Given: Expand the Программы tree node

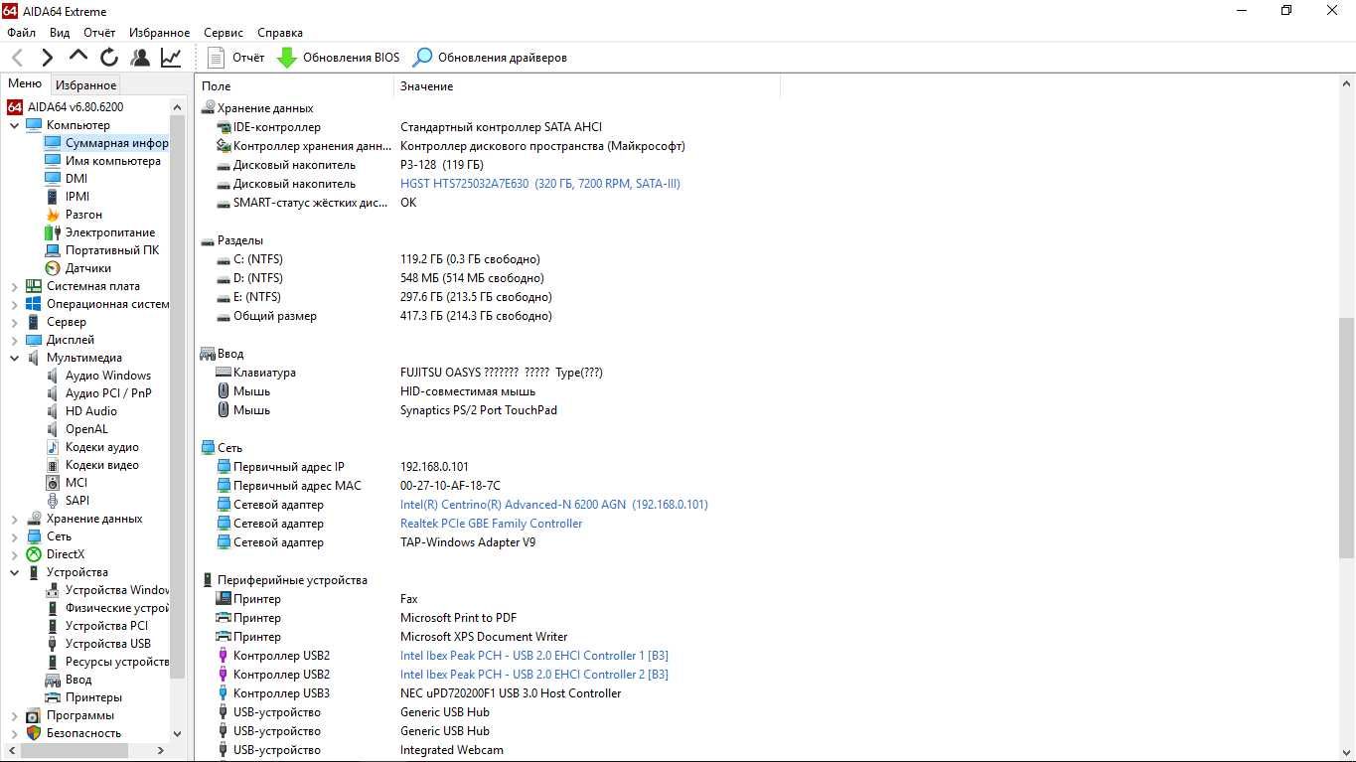Looking at the screenshot, I should 15,715.
